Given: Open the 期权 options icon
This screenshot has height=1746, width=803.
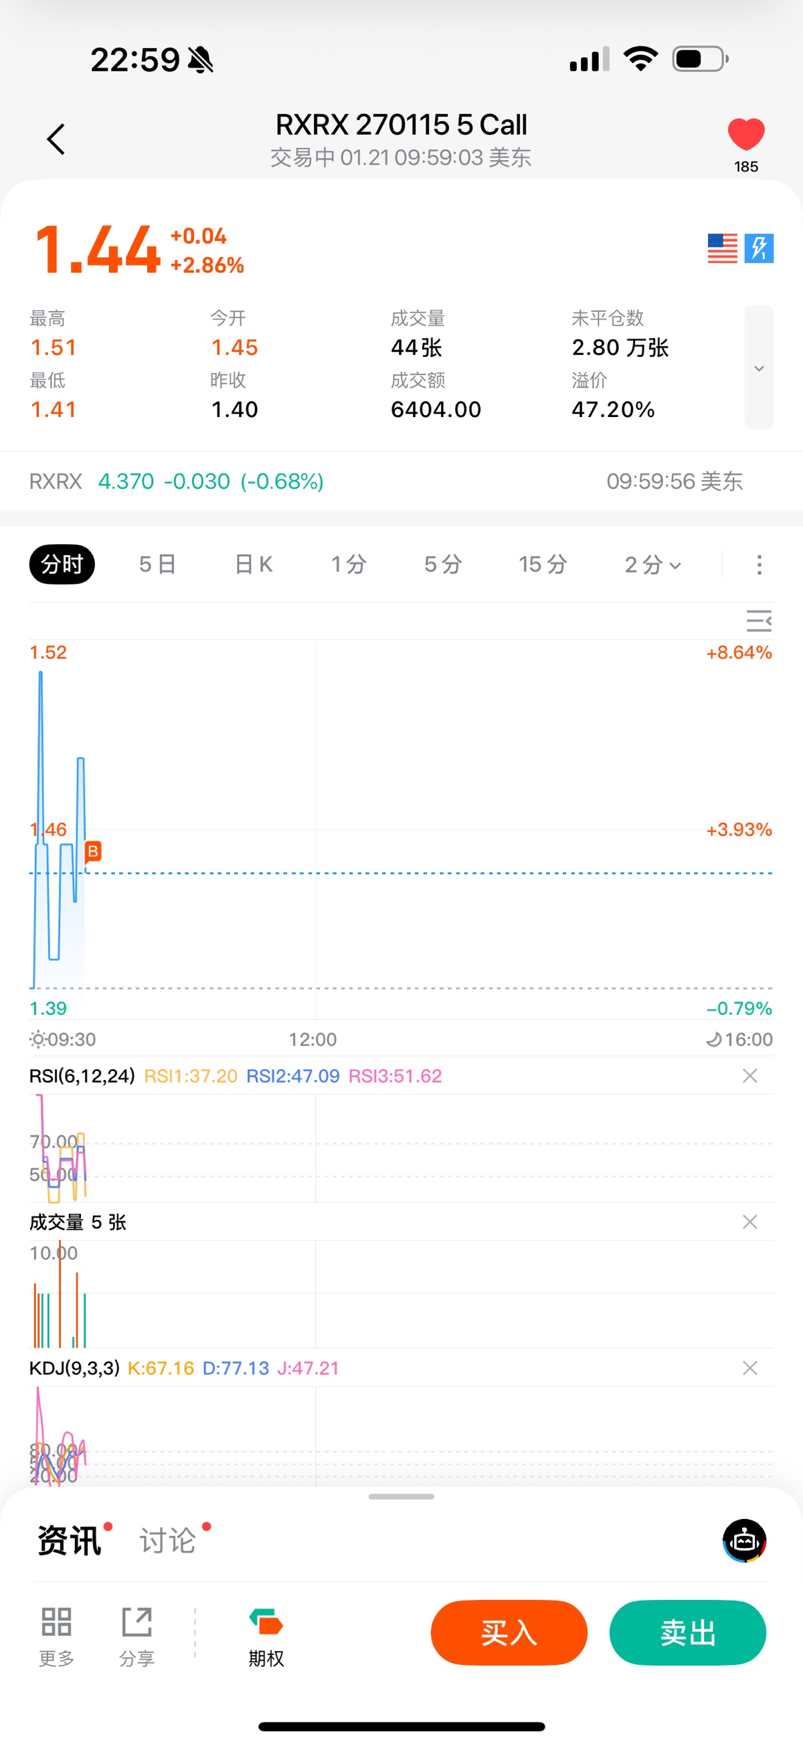Looking at the screenshot, I should click(266, 1635).
